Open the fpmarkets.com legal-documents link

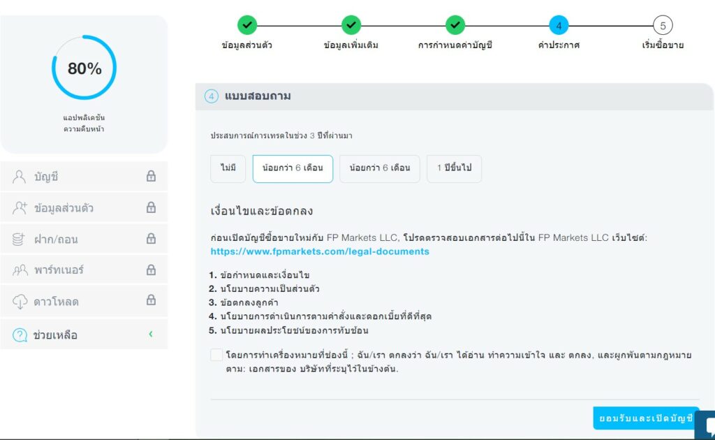click(x=320, y=251)
